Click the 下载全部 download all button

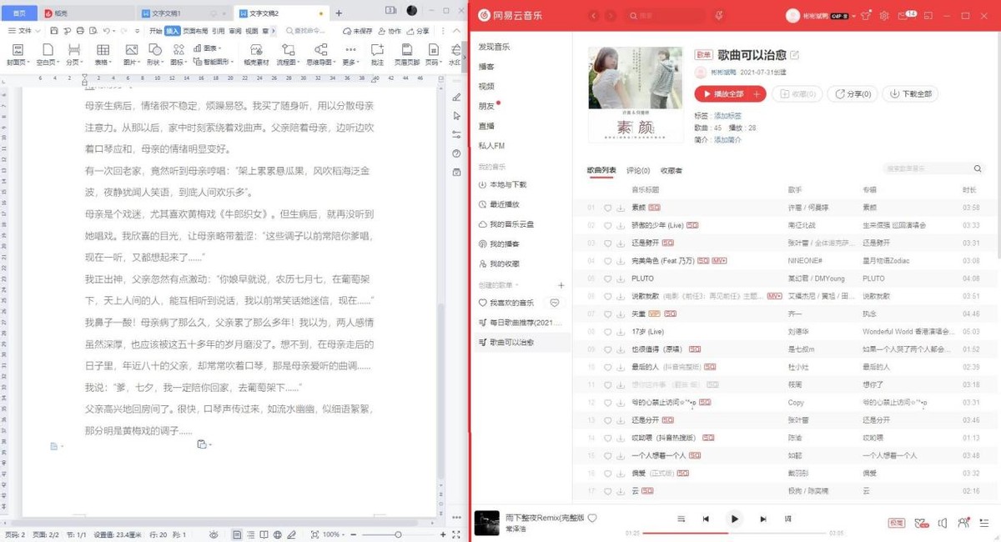coord(910,94)
